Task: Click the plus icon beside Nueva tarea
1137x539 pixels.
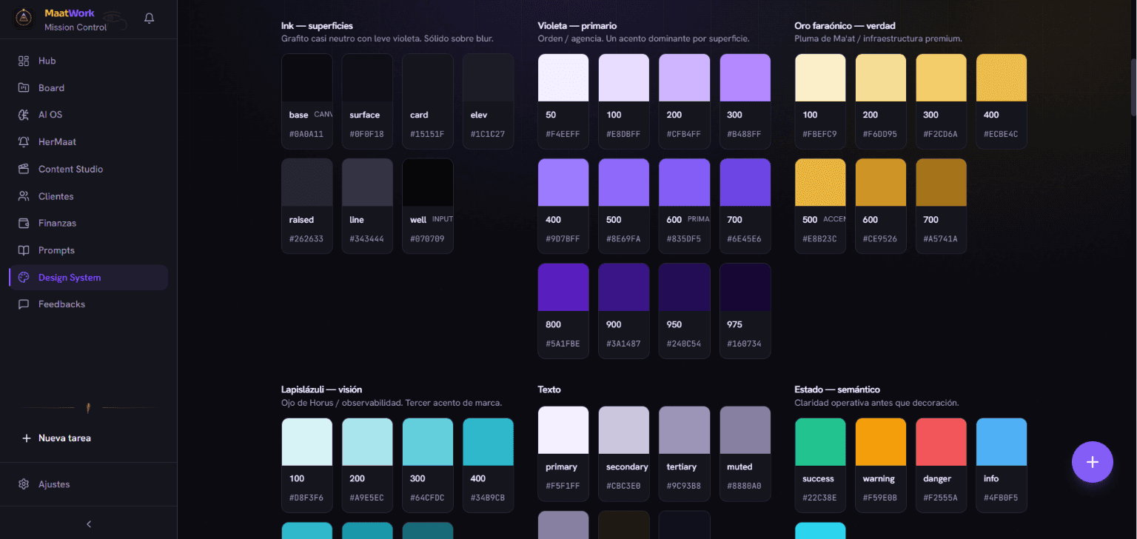Action: (x=27, y=438)
